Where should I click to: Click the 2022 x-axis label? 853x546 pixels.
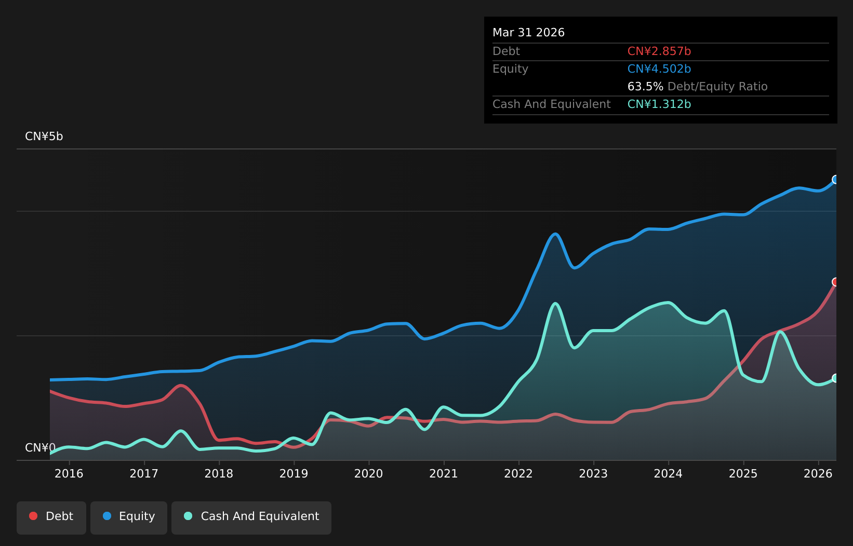click(x=518, y=473)
